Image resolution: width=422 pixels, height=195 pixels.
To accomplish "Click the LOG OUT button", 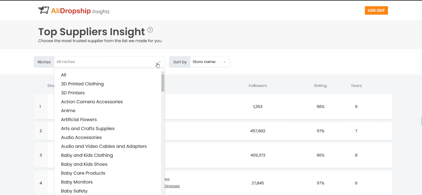I will pos(376,11).
